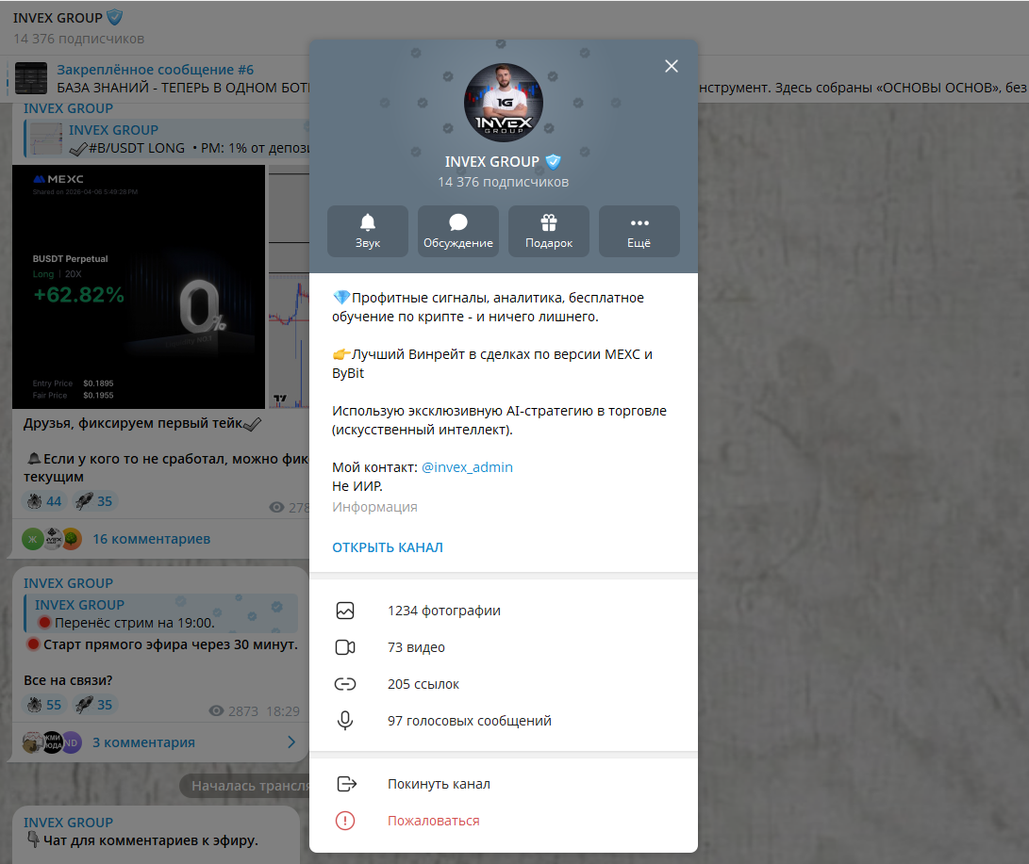Close the channel info popup
This screenshot has width=1029, height=864.
pyautogui.click(x=671, y=66)
